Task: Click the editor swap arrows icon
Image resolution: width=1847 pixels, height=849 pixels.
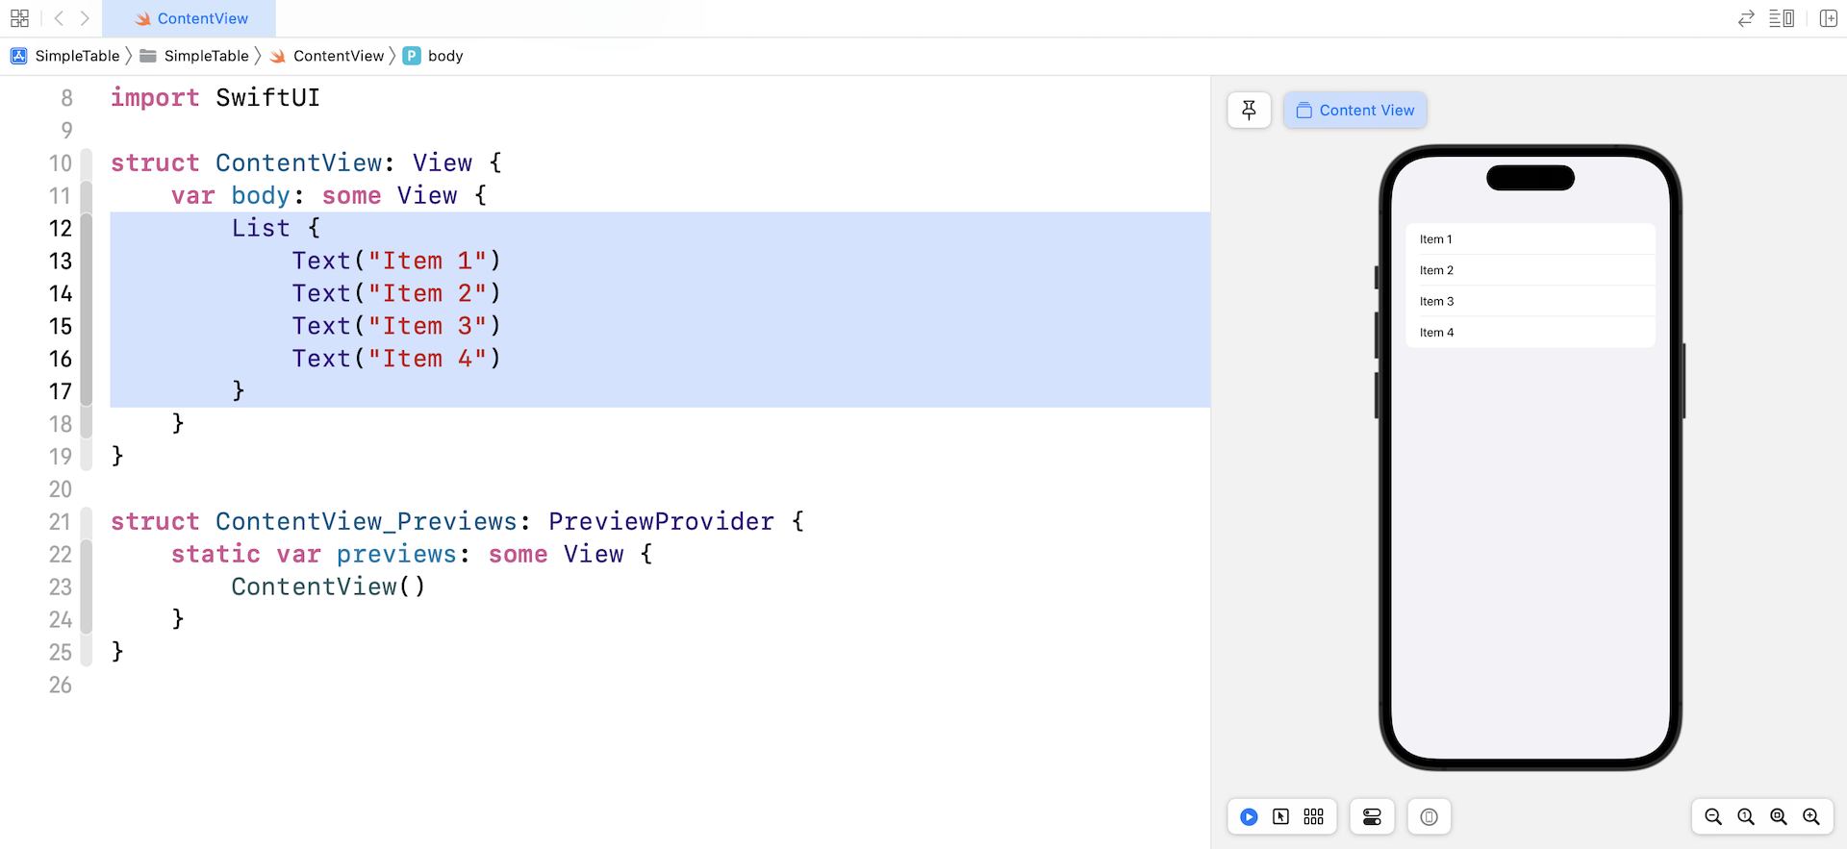Action: 1746,18
